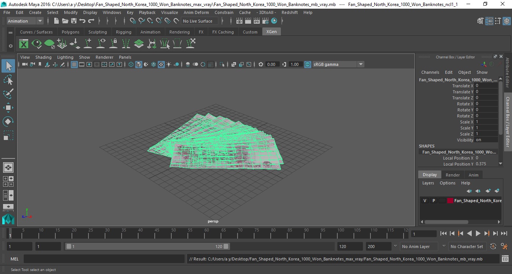Select the Move tool in the toolbox
512x274 pixels.
click(8, 108)
